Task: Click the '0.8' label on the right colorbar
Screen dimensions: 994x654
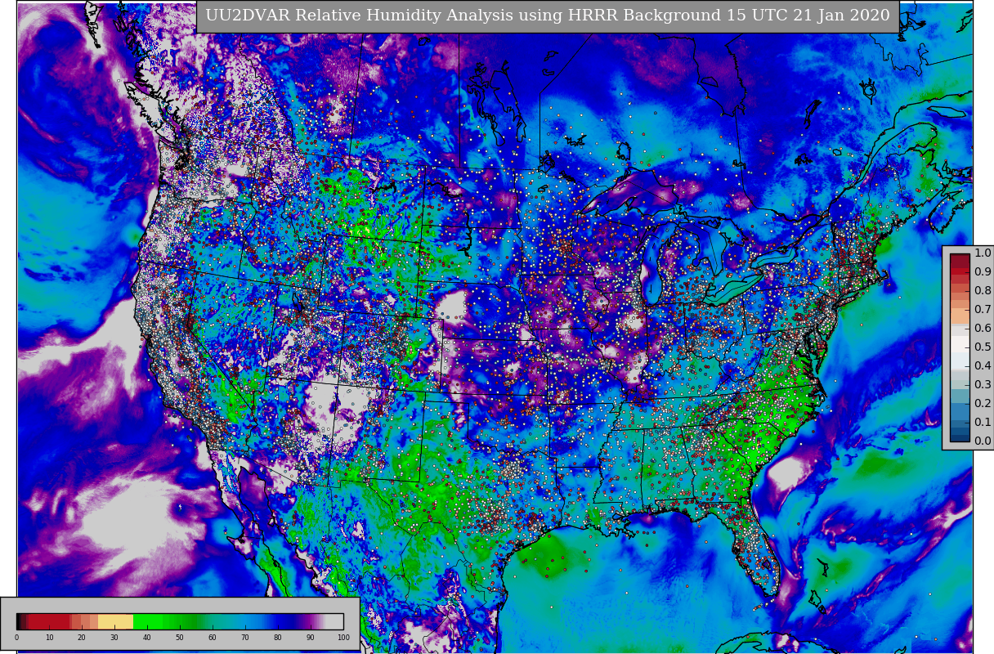Action: pyautogui.click(x=983, y=291)
